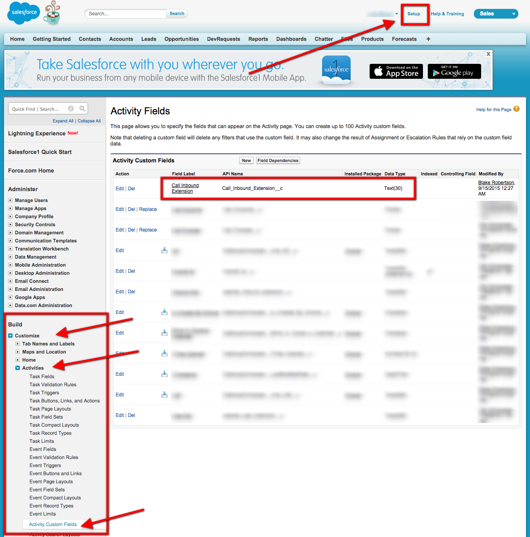Open the Dashboards tab
This screenshot has height=537, width=530.
291,39
